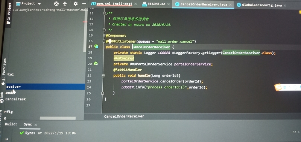This screenshot has height=142, width=301.
Task: Select the Sync tab in Build panel
Action: click(x=28, y=124)
